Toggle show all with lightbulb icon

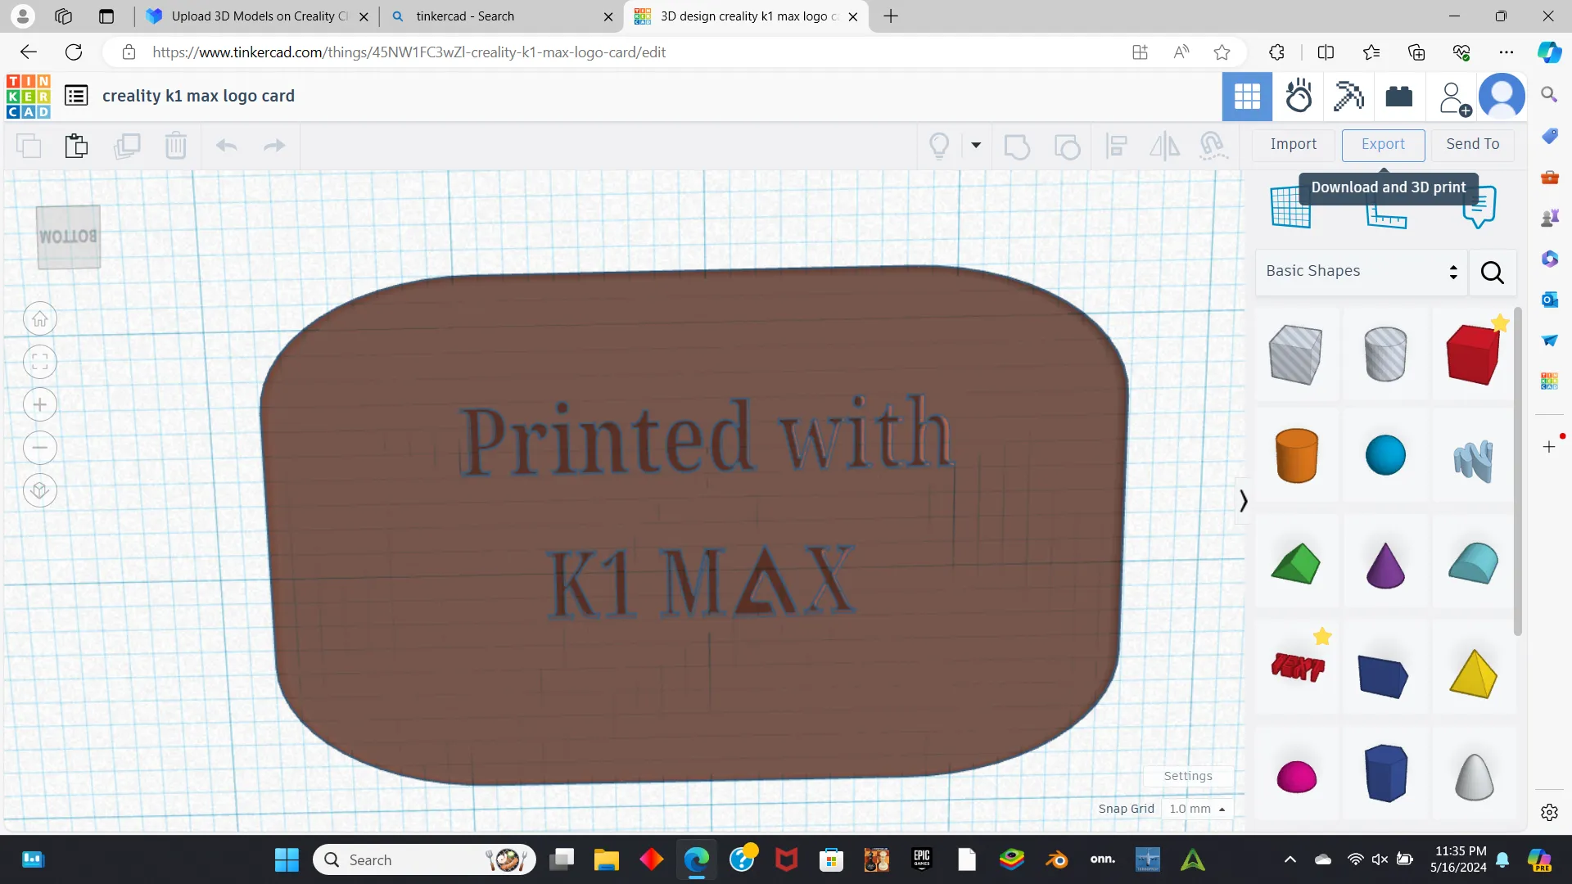click(x=939, y=146)
